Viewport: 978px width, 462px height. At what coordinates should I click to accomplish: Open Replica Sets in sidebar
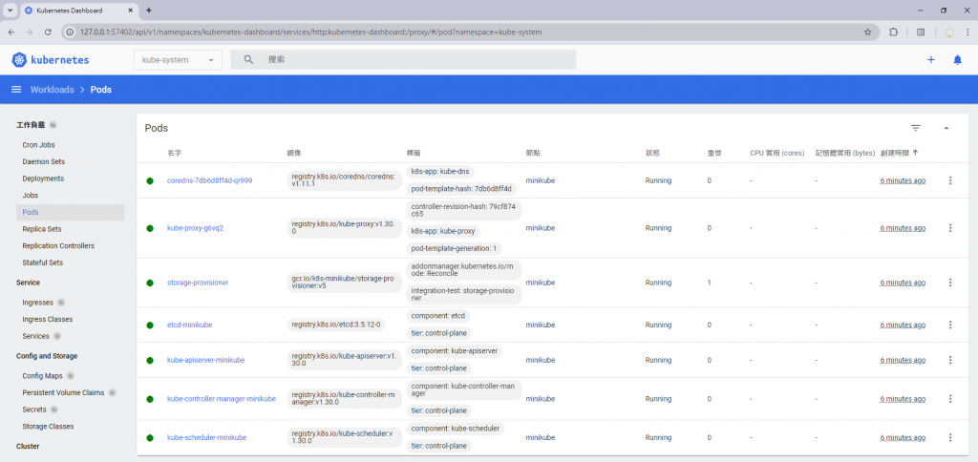pyautogui.click(x=42, y=229)
